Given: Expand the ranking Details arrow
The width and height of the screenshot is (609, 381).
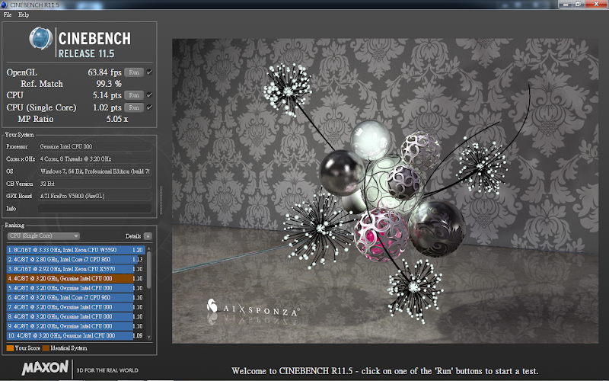Looking at the screenshot, I should 148,236.
